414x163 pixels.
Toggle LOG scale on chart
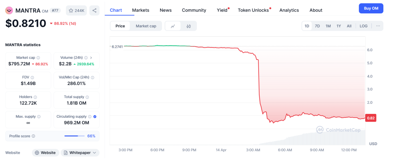(364, 26)
